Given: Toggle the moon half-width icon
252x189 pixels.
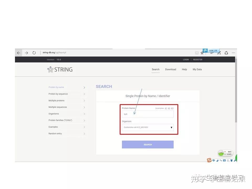Looking at the screenshot, I should [217, 160].
